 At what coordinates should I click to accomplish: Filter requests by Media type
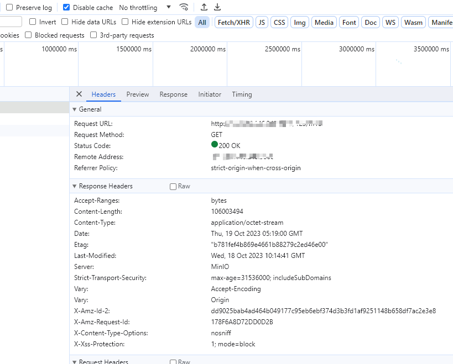[324, 22]
